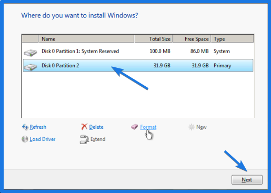The width and height of the screenshot is (271, 193).
Task: Click drive icon for System Reserved partition
Action: [x=31, y=53]
